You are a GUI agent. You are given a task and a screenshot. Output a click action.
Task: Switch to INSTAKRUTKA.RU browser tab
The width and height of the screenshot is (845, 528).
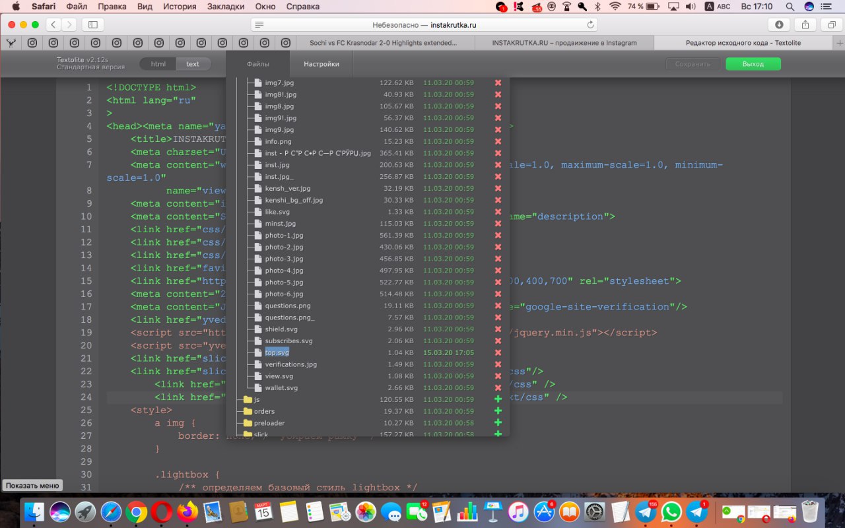(x=564, y=43)
